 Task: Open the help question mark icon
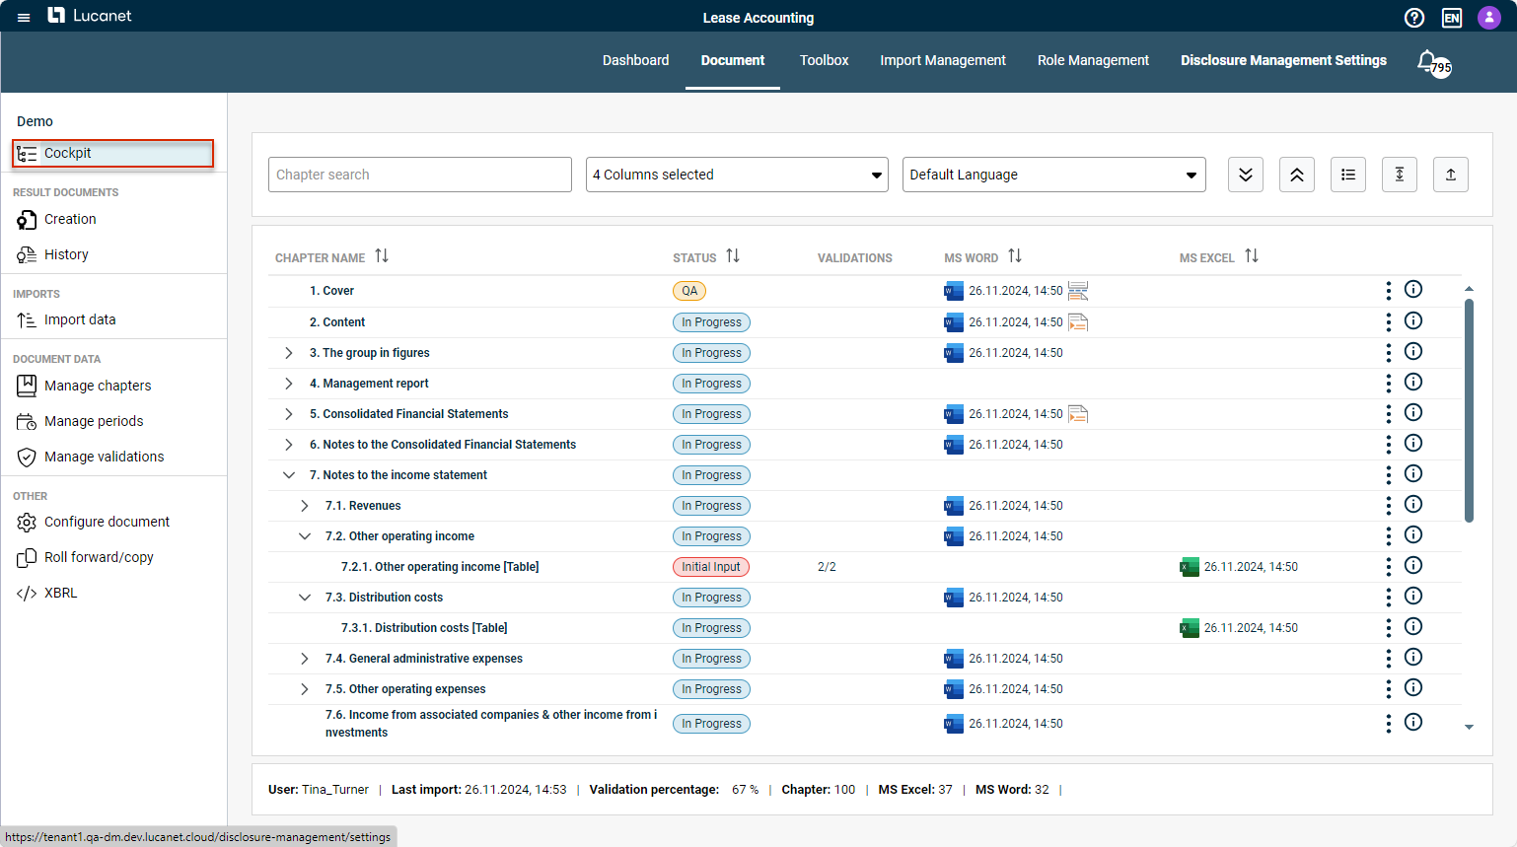1414,17
